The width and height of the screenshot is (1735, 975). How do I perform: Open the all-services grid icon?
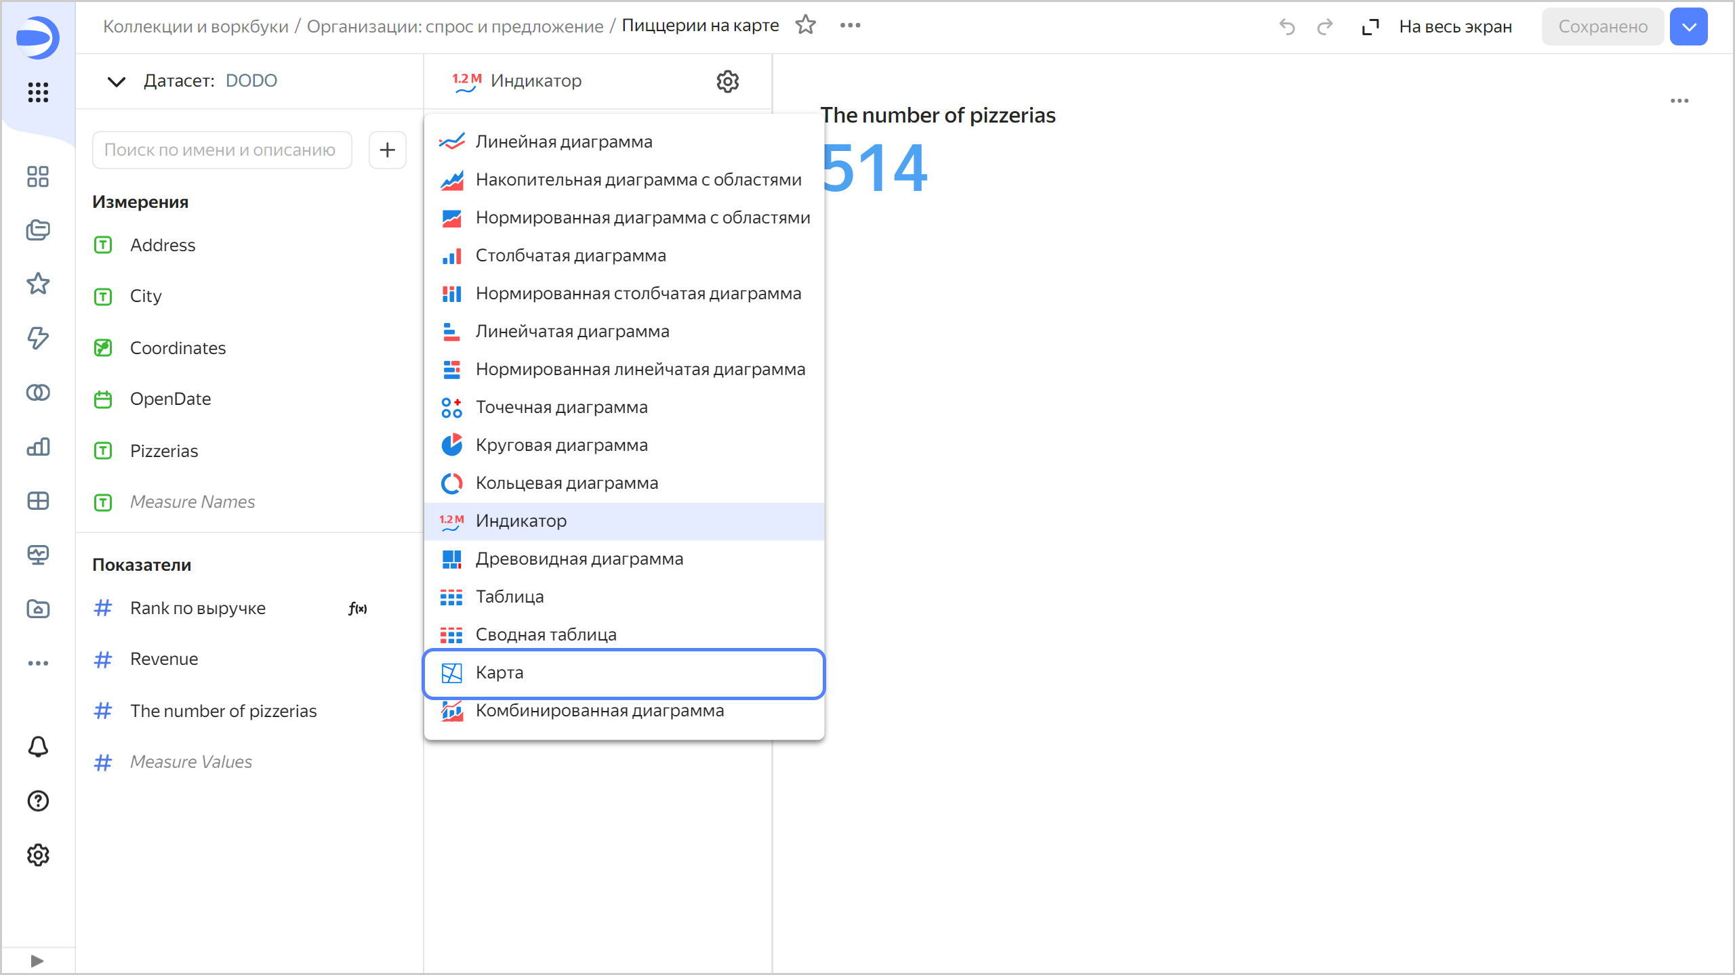pyautogui.click(x=38, y=92)
